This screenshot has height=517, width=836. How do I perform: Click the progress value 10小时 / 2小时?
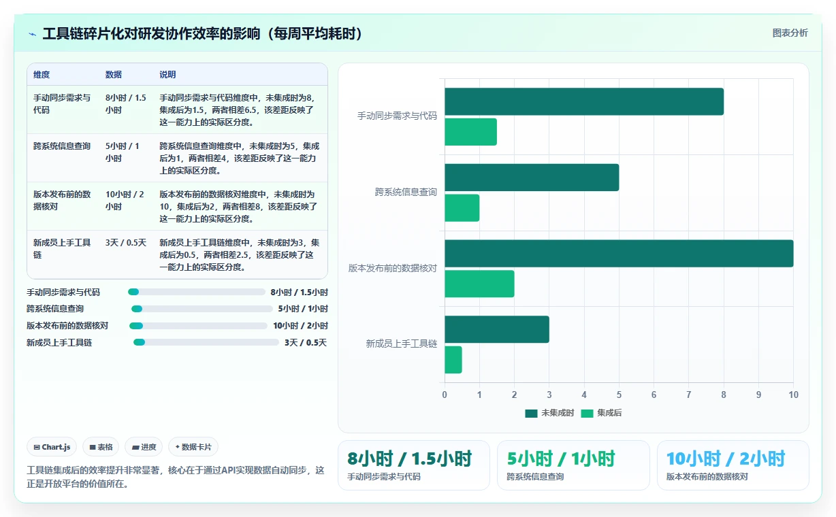pyautogui.click(x=300, y=326)
